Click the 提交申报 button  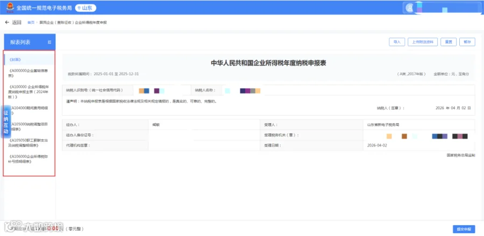pyautogui.click(x=464, y=229)
